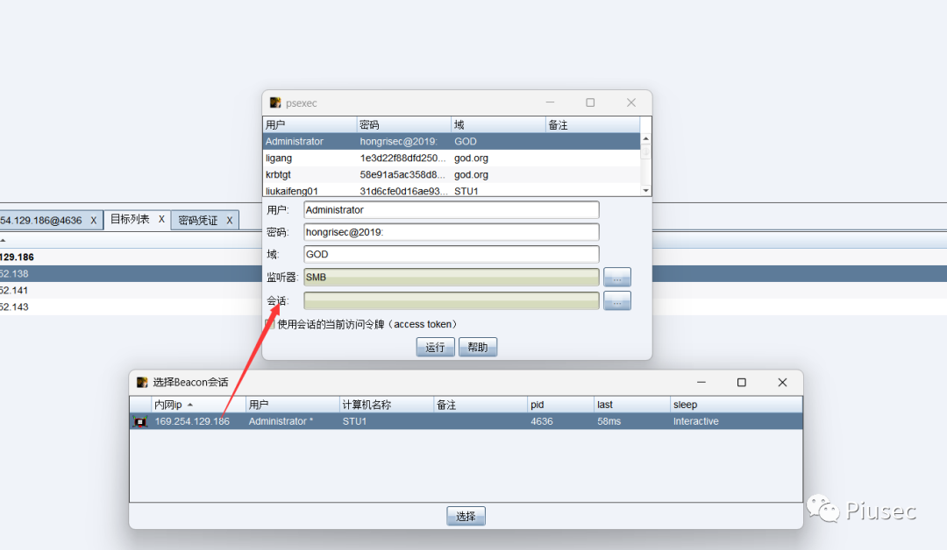
Task: Select the liukaifeng01 credential row
Action: 452,191
